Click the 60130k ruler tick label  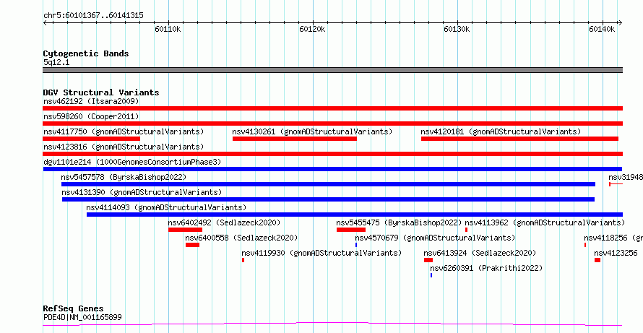[457, 29]
